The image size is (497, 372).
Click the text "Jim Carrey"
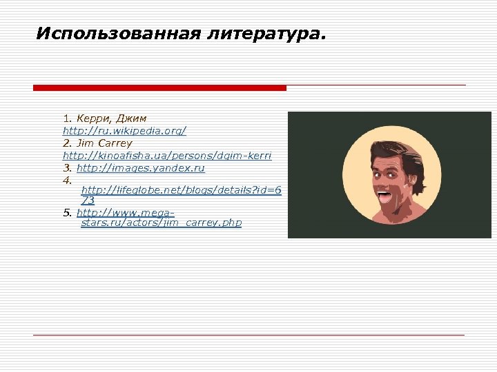pos(104,143)
